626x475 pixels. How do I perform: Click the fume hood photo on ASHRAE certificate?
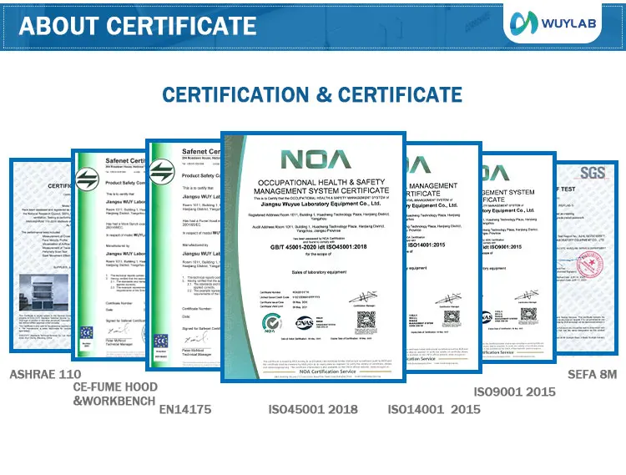[x=43, y=293]
